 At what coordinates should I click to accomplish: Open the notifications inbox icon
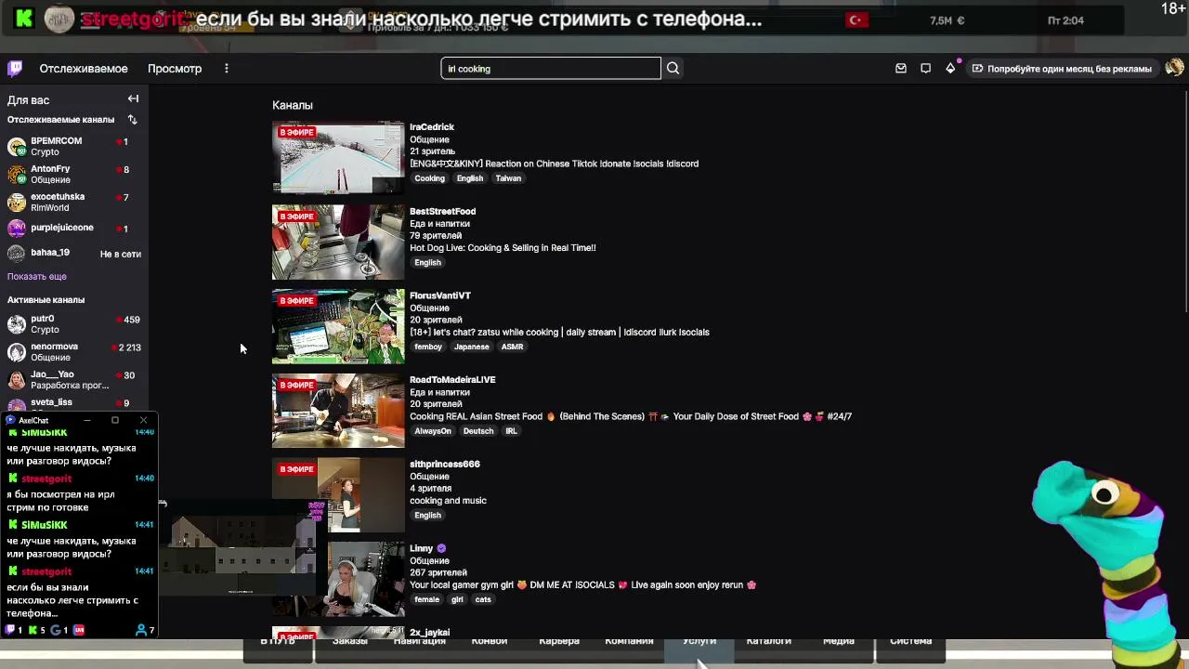click(x=901, y=68)
